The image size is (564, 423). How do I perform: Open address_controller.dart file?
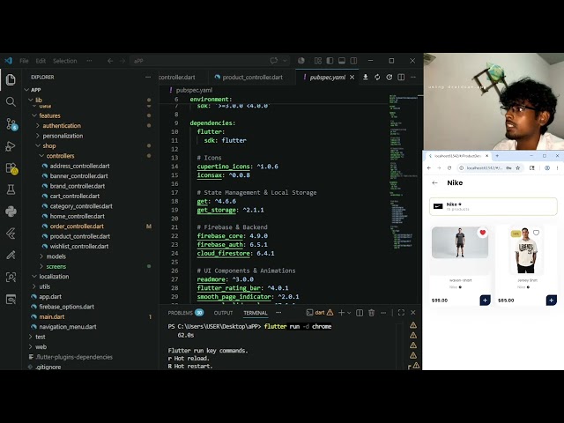pyautogui.click(x=79, y=166)
